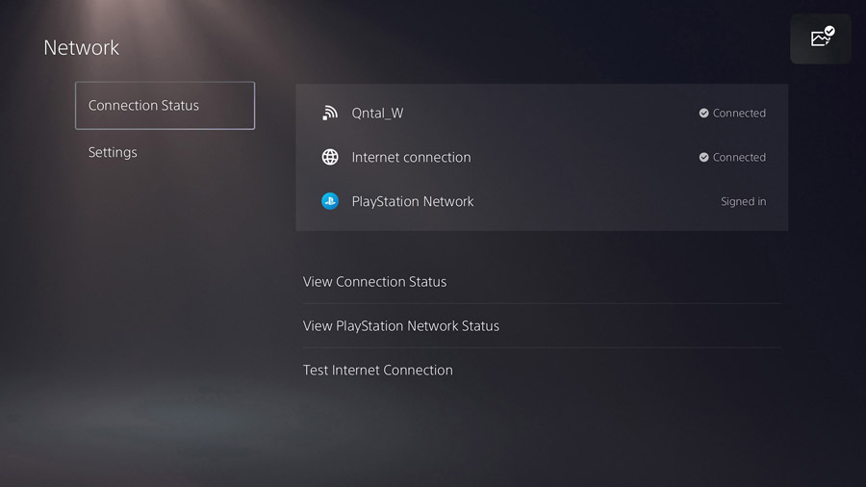Screen dimensions: 866x487
Task: Open View Connection Status
Action: 375,282
